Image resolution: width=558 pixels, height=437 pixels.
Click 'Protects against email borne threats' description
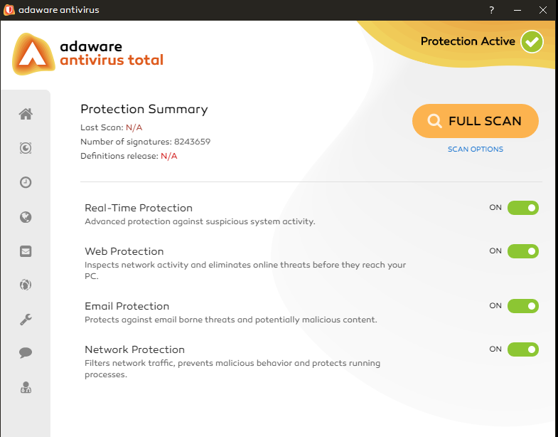(230, 320)
